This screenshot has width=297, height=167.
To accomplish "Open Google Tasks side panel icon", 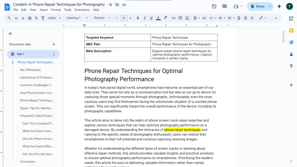I will [x=291, y=42].
